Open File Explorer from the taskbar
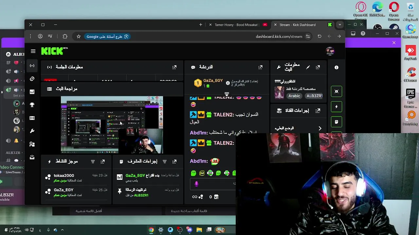 click(199, 230)
